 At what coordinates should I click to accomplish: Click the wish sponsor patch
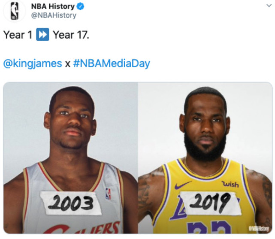(230, 184)
